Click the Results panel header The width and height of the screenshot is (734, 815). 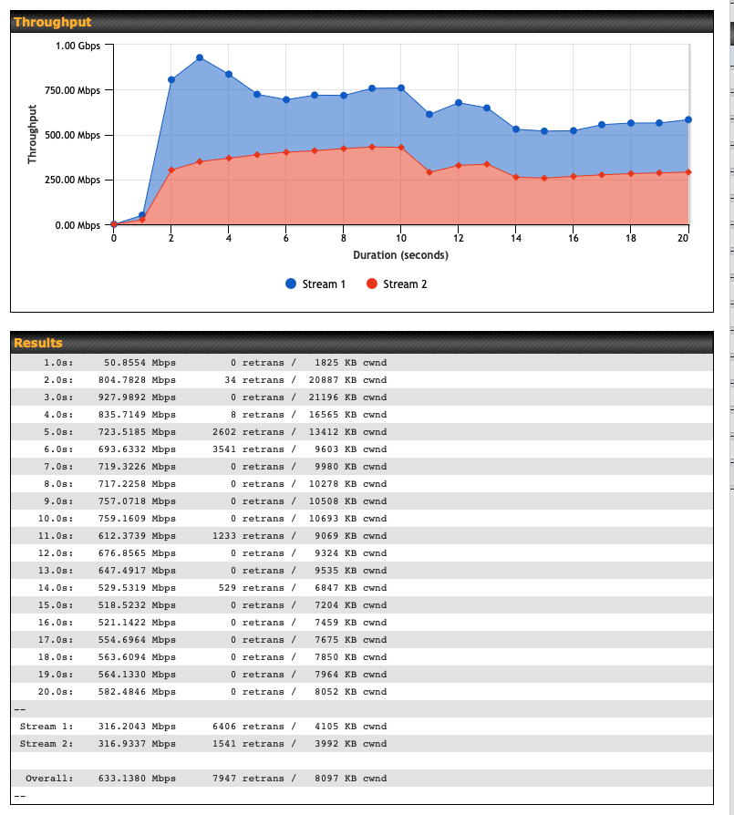(361, 343)
